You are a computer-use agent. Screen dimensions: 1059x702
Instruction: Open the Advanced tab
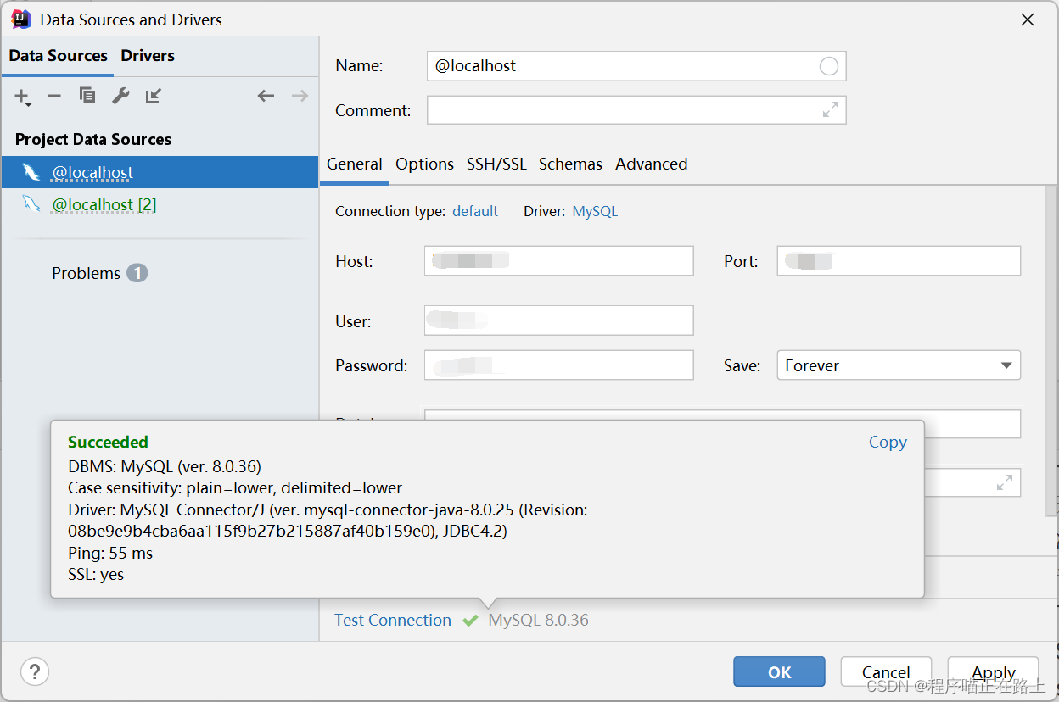(x=652, y=164)
